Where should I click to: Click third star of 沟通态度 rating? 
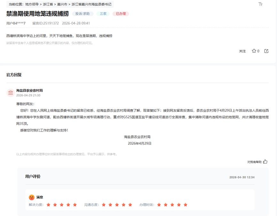click(x=117, y=205)
